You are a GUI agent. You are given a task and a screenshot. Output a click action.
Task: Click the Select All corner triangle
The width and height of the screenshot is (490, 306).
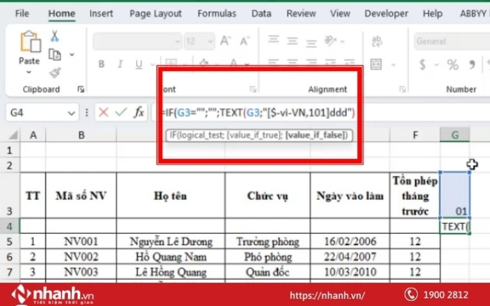tap(13, 135)
